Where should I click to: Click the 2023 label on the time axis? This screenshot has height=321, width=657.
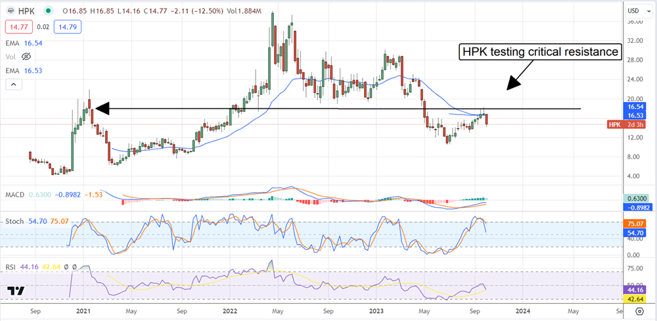[x=376, y=312]
